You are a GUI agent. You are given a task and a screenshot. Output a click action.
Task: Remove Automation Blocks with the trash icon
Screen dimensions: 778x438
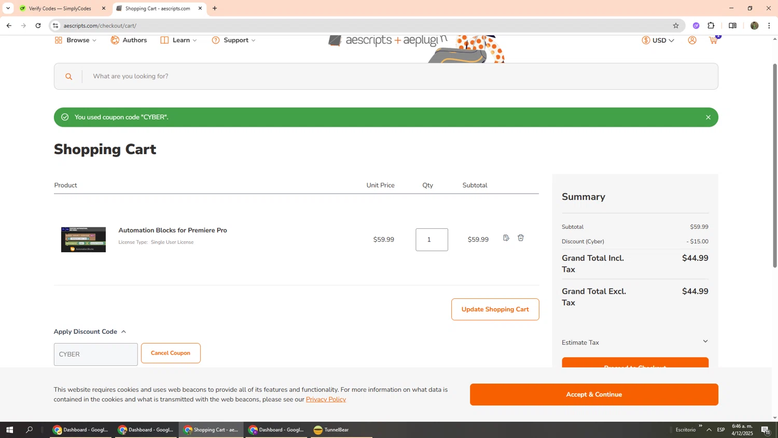coord(521,238)
